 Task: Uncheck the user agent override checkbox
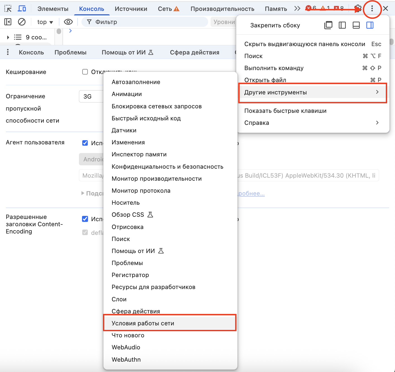click(85, 143)
